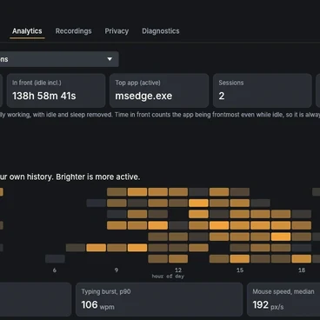Click the dropdown arrow triangle
The height and width of the screenshot is (320, 320).
[110, 59]
